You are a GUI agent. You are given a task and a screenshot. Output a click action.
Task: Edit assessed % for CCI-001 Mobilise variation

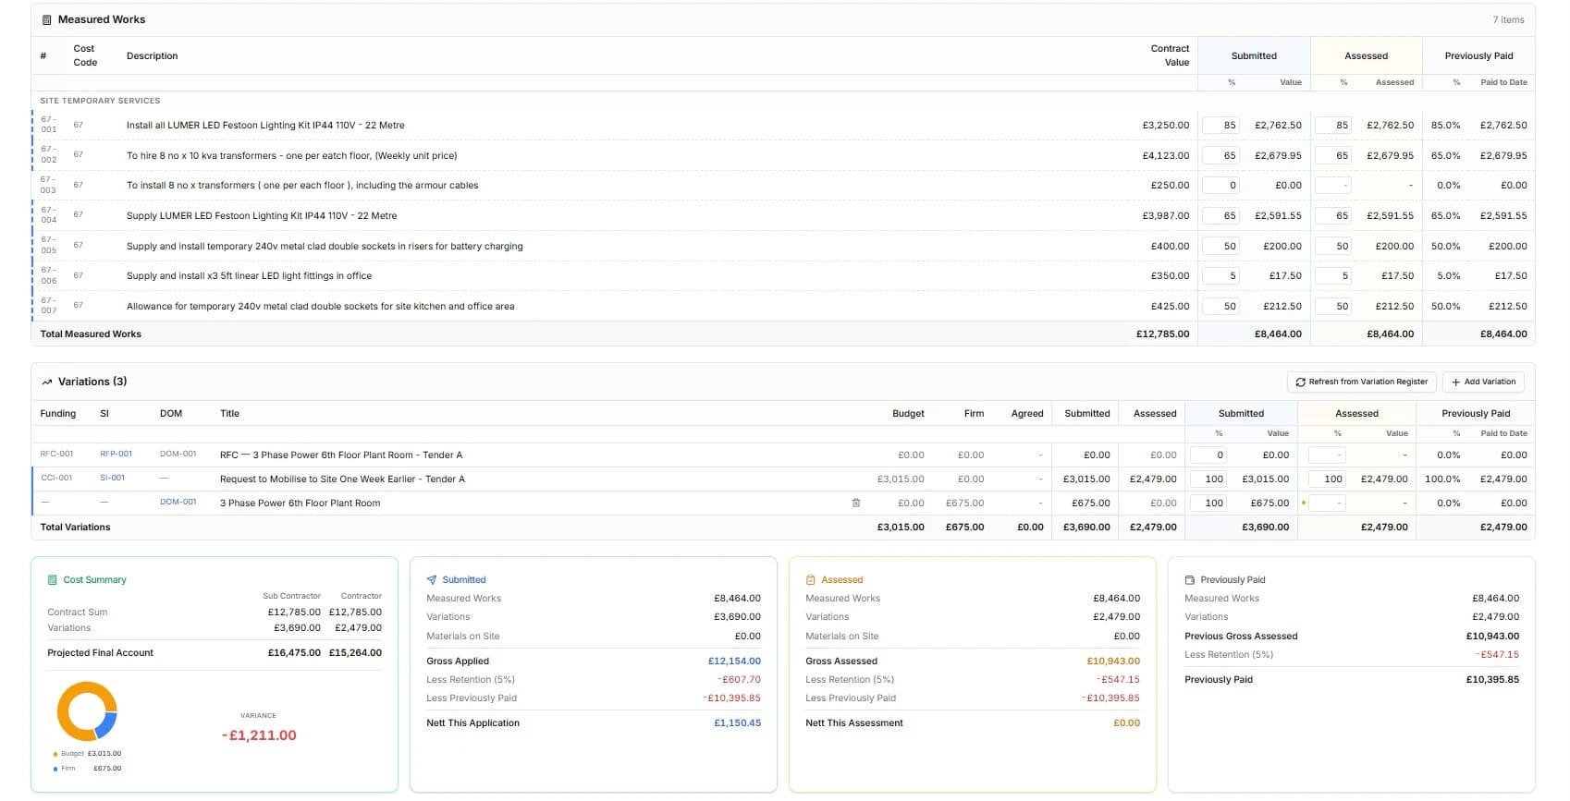click(x=1327, y=479)
